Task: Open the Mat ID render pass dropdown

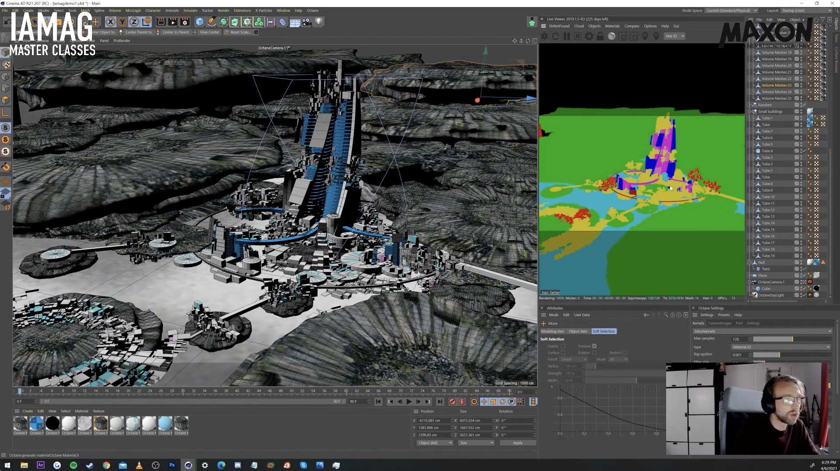Action: pos(674,36)
